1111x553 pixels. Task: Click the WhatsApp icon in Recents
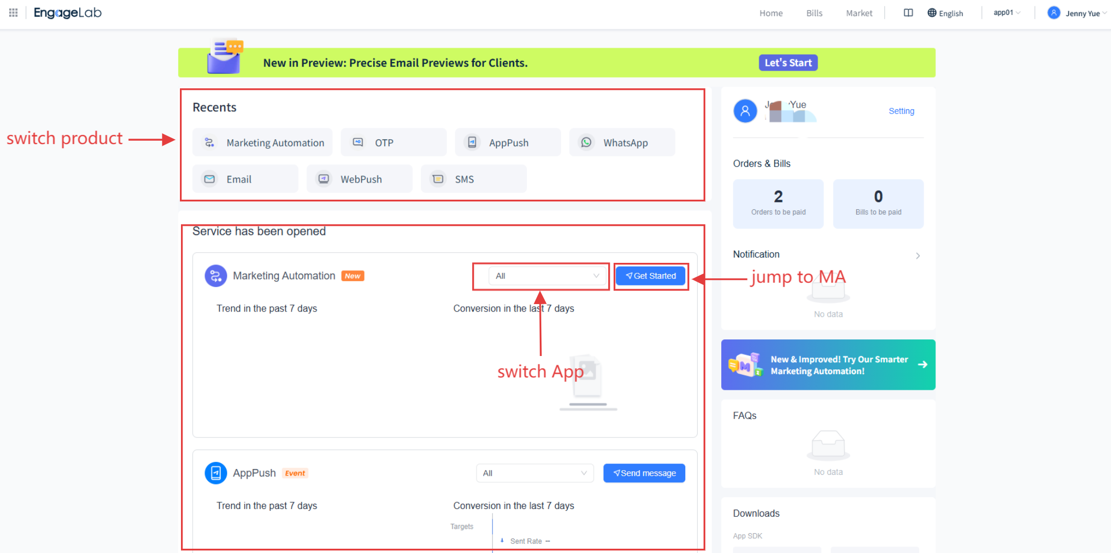(587, 142)
